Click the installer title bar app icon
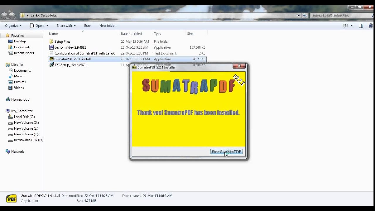Screen dimensions: 375x211 tap(134, 67)
